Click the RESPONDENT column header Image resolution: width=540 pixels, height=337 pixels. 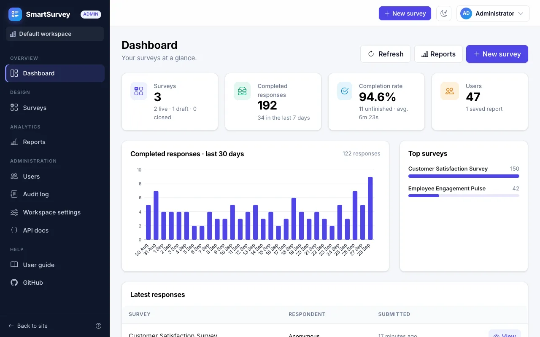click(307, 314)
